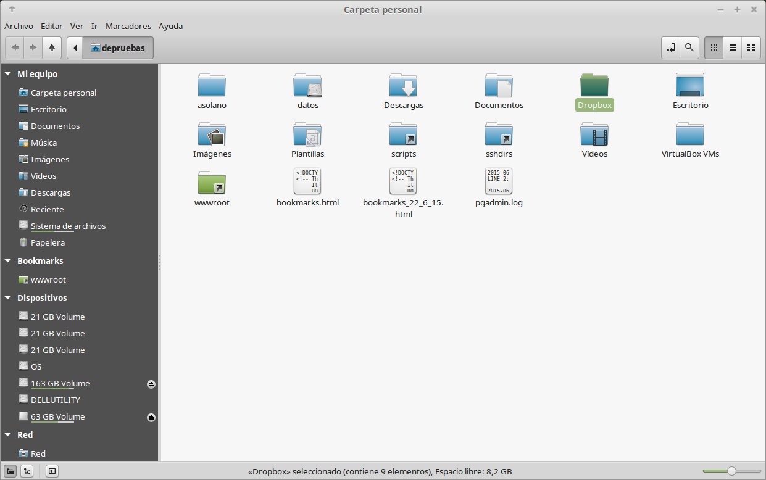Select the Documentos folder icon in the main pane
Viewport: 766px width, 480px height.
point(499,85)
